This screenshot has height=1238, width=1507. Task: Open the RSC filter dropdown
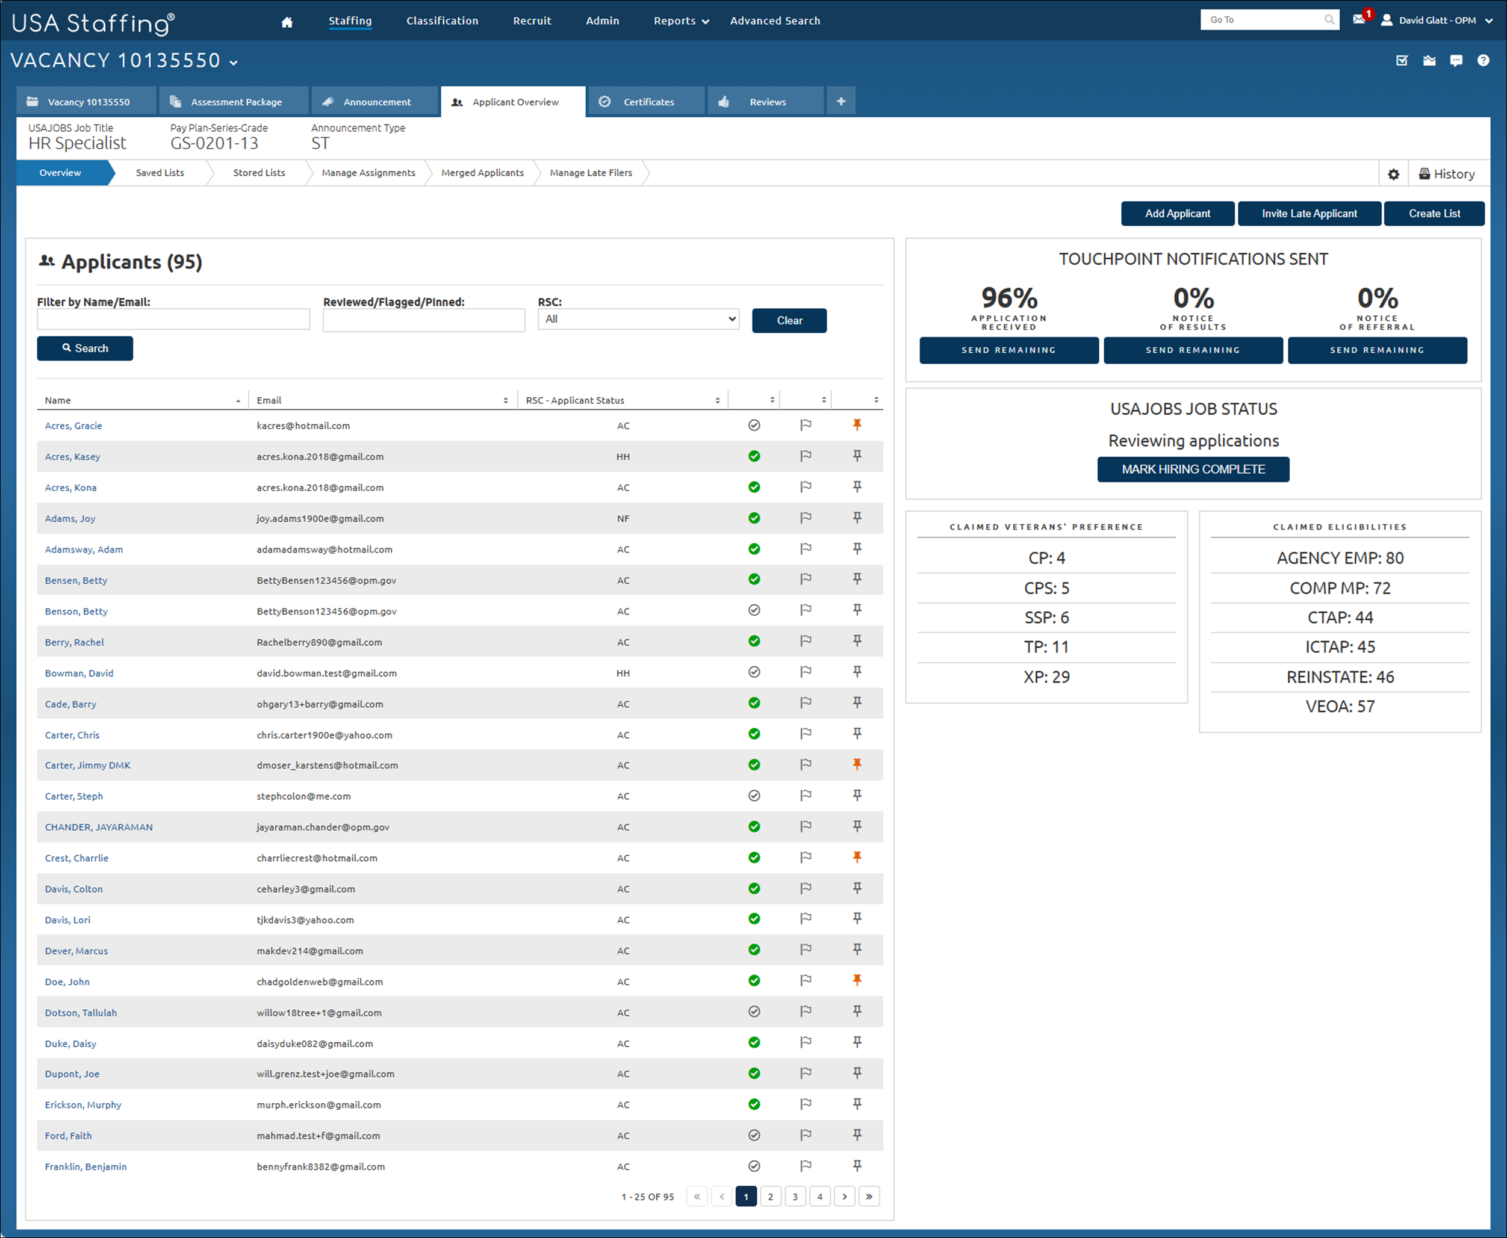tap(638, 319)
